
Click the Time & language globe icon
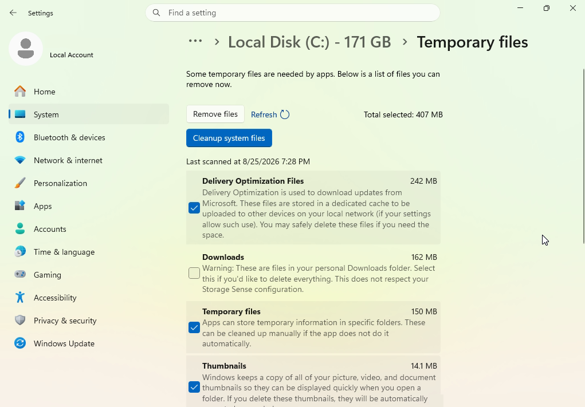(x=20, y=251)
